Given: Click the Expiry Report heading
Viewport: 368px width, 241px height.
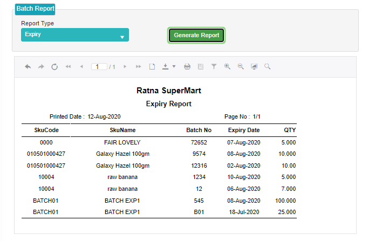Looking at the screenshot, I should (169, 104).
